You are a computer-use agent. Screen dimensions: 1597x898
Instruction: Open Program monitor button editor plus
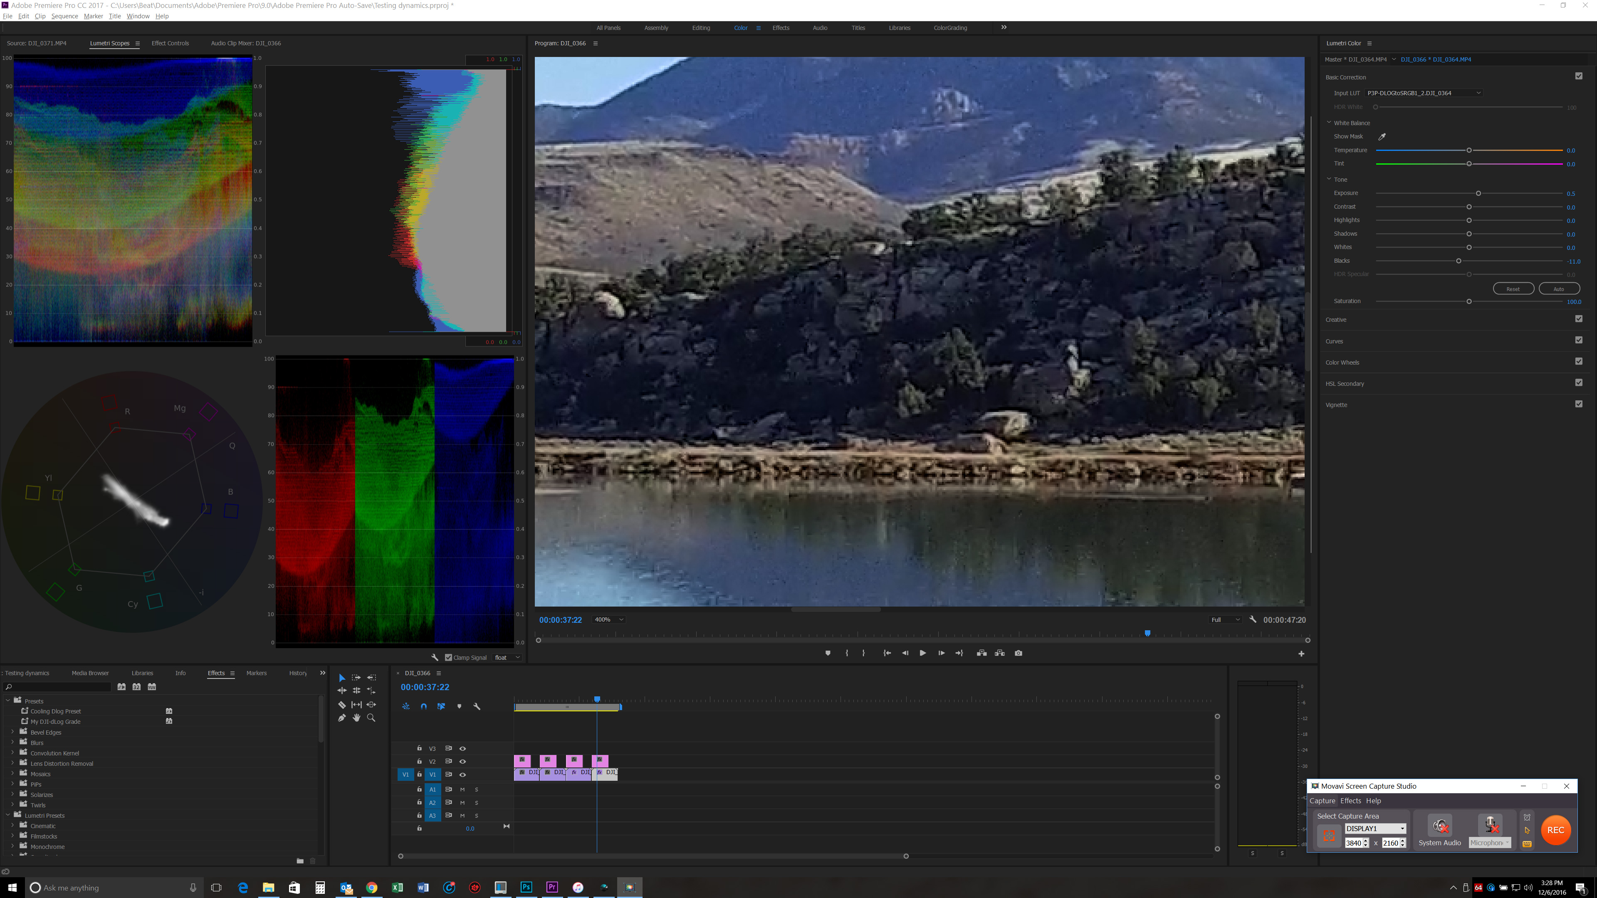[x=1301, y=654]
